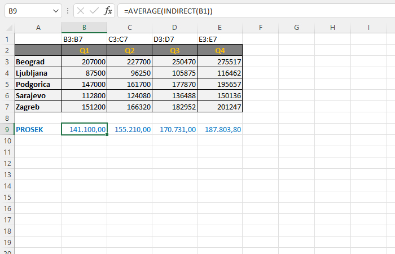This screenshot has width=395, height=254.
Task: Open the Insert Function fx dialog
Action: pos(108,11)
